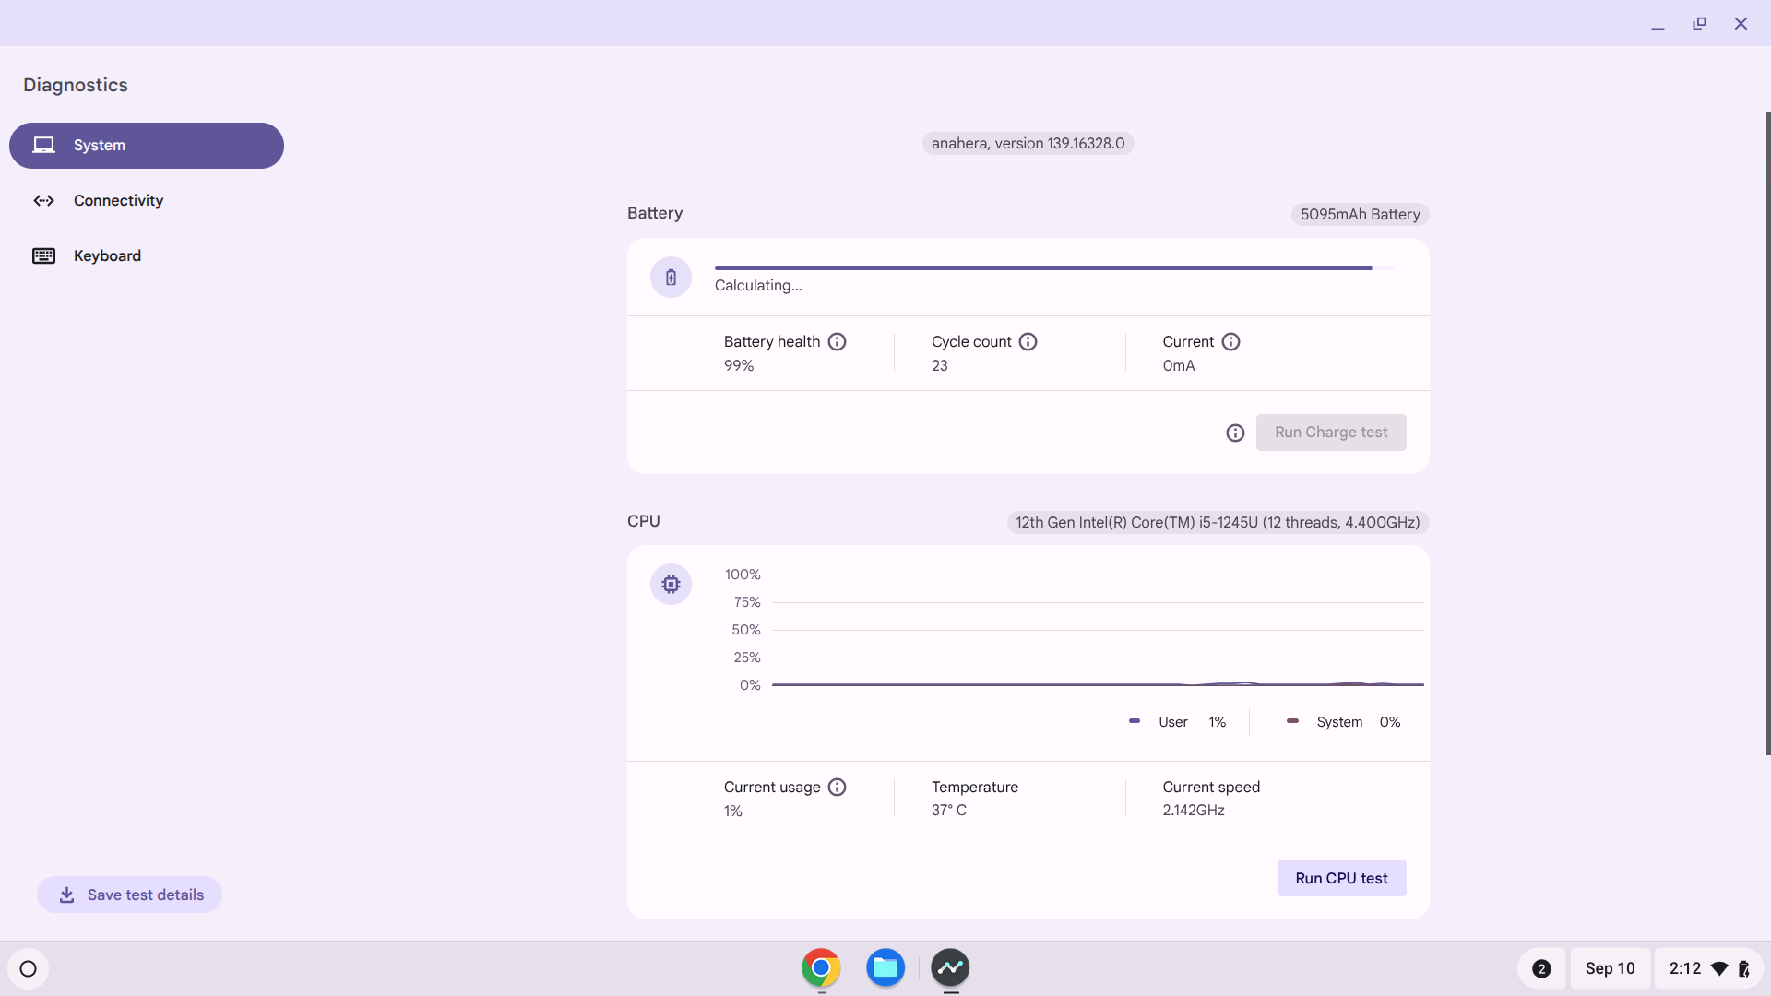Click the User legend marker in CPU chart
Image resolution: width=1771 pixels, height=996 pixels.
coord(1135,721)
